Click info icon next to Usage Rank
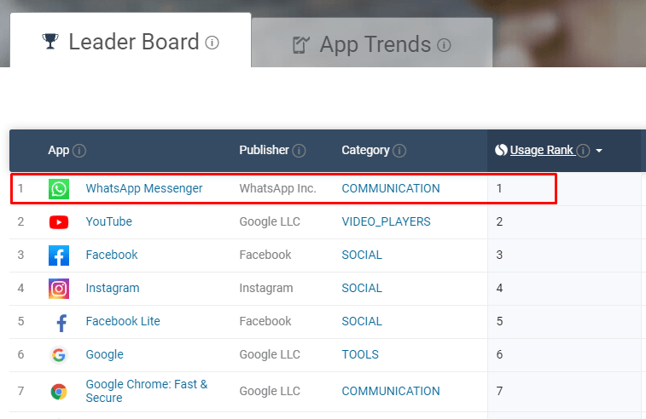Screen dimensions: 646x419 coord(583,151)
